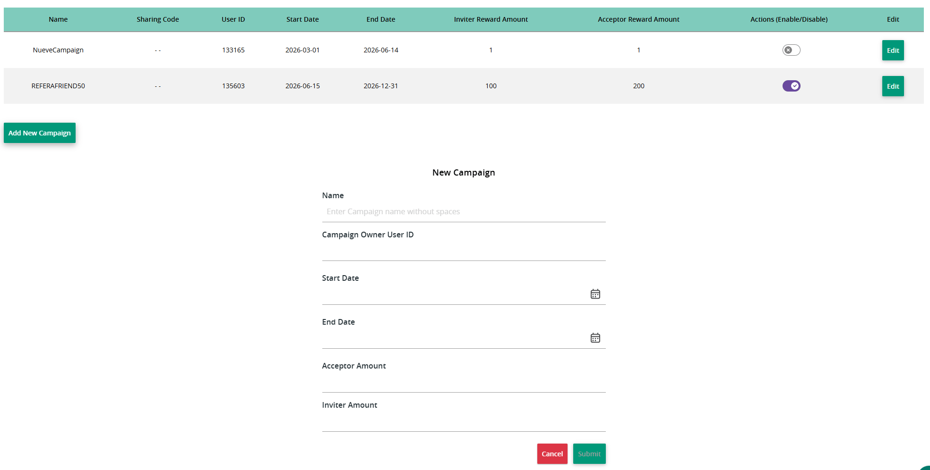This screenshot has height=470, width=930.
Task: Select the User ID column header
Action: [233, 19]
